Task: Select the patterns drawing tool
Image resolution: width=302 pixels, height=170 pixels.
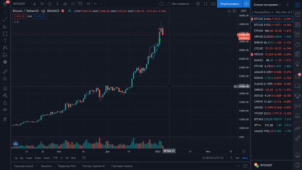Action: 5,48
